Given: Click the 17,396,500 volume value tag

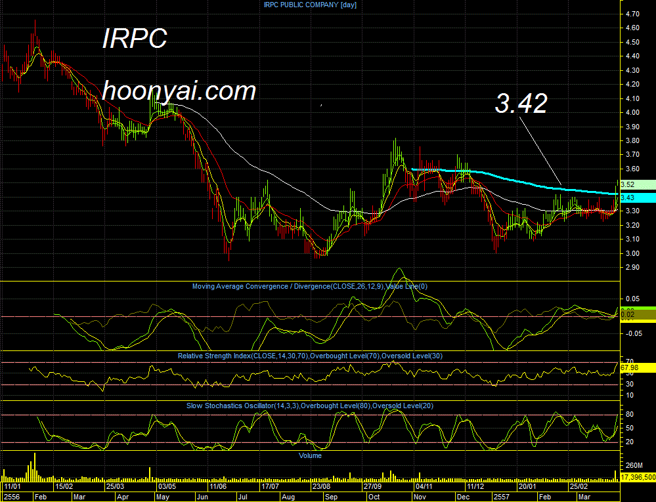Looking at the screenshot, I should [638, 477].
